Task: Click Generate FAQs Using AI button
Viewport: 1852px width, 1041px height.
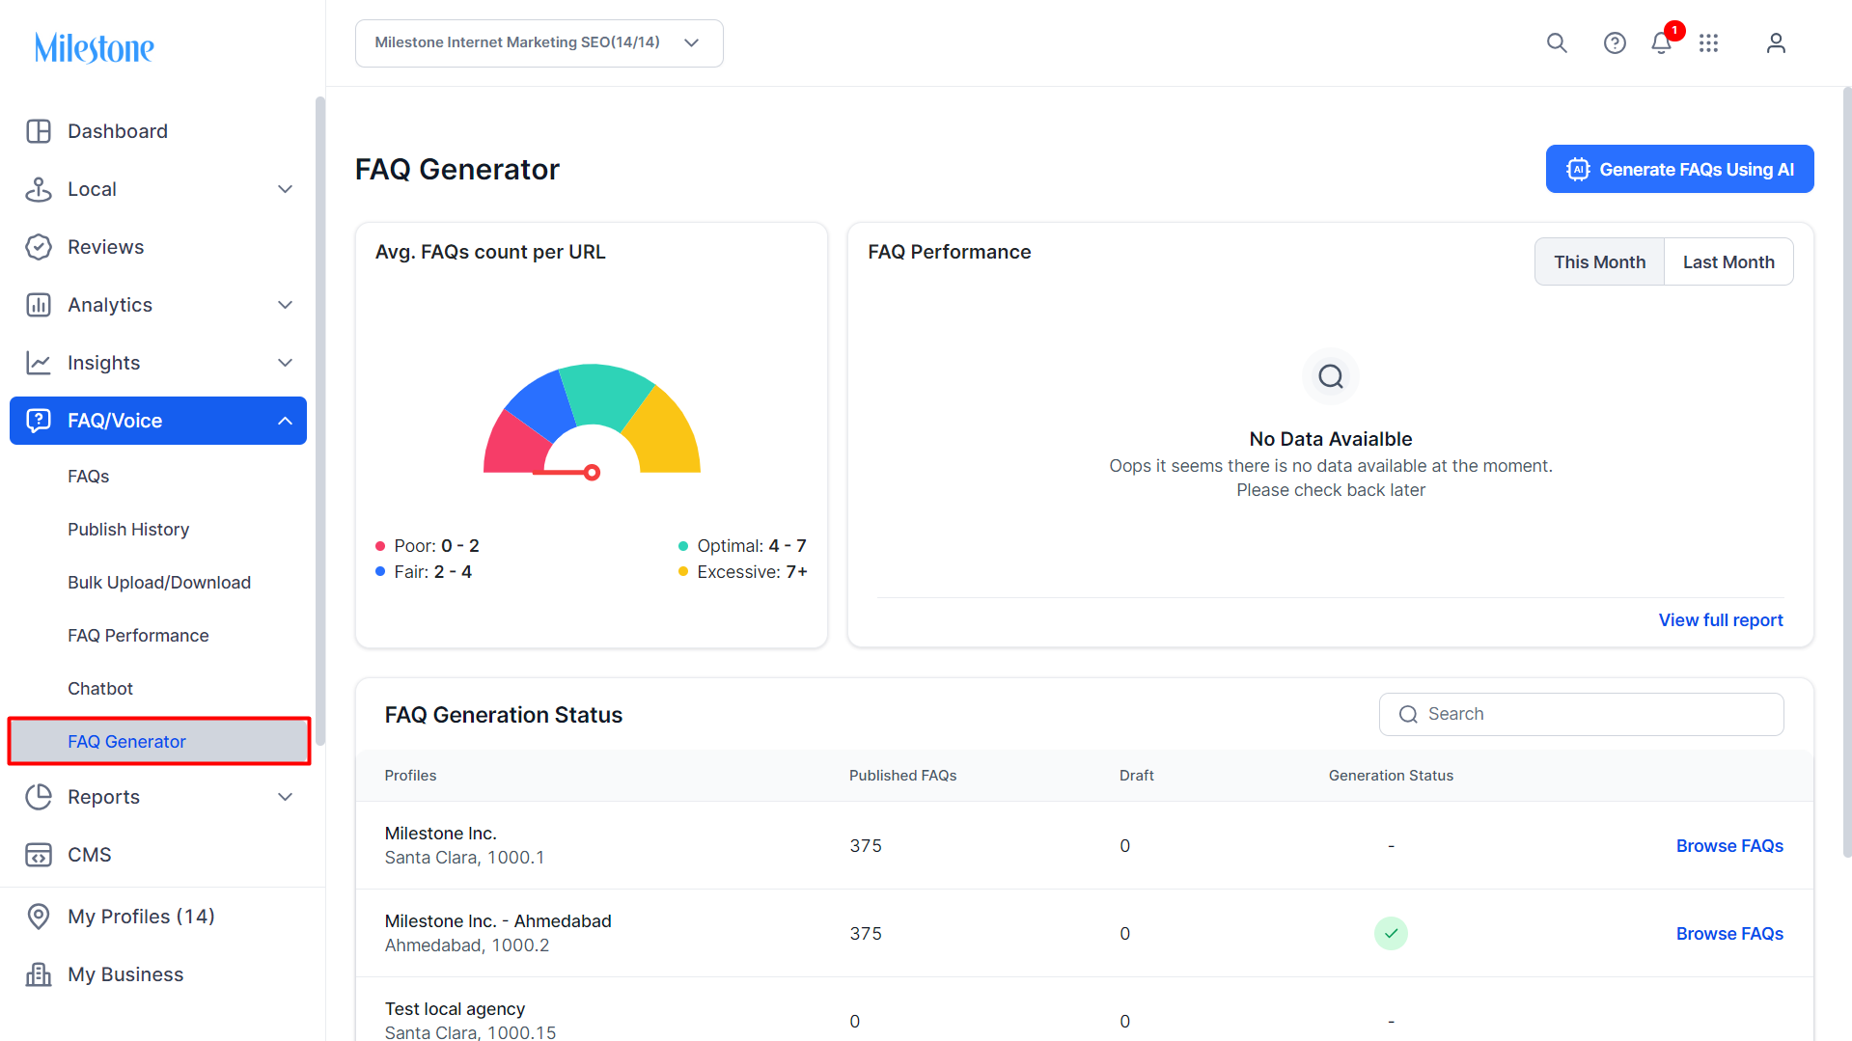Action: (1679, 169)
